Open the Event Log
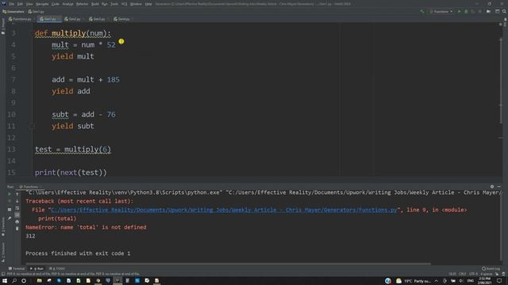 pyautogui.click(x=491, y=268)
